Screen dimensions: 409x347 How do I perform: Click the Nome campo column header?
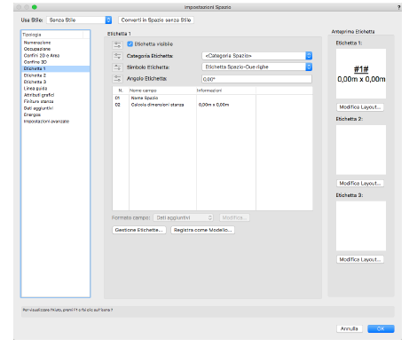tap(162, 91)
